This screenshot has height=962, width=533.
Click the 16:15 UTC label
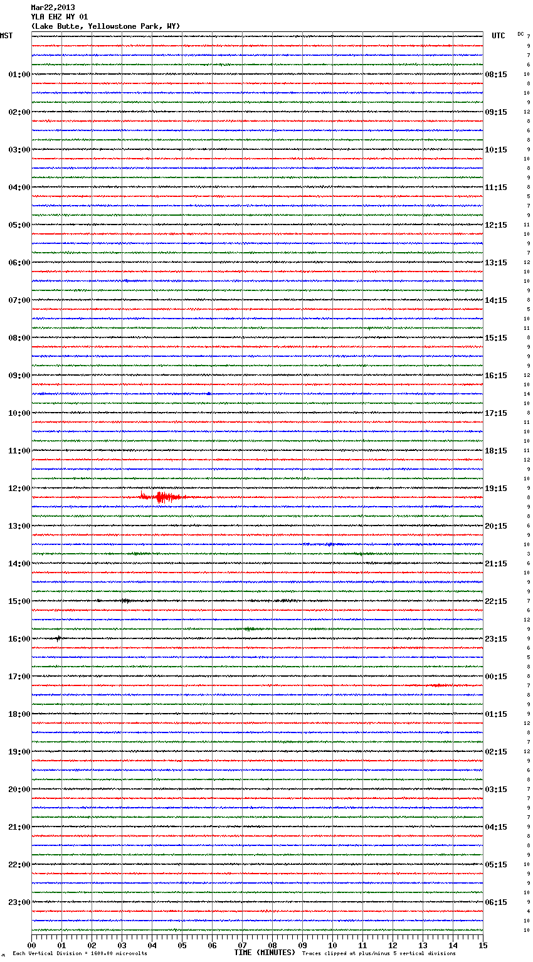pyautogui.click(x=496, y=376)
